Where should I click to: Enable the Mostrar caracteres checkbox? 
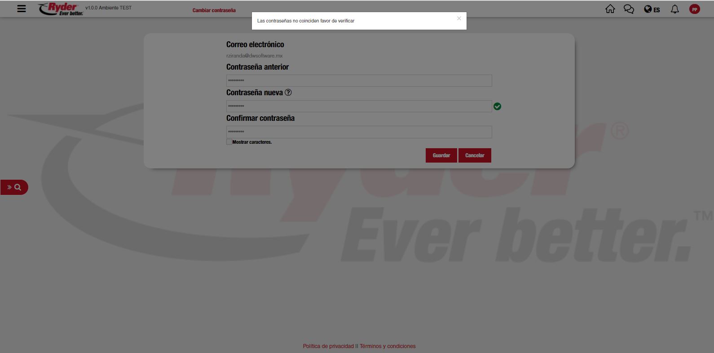pos(229,142)
